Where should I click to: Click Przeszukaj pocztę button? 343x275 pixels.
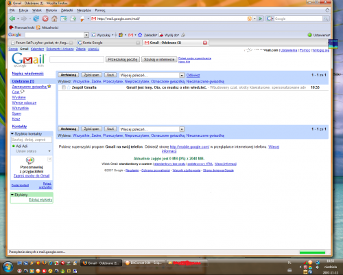point(123,60)
